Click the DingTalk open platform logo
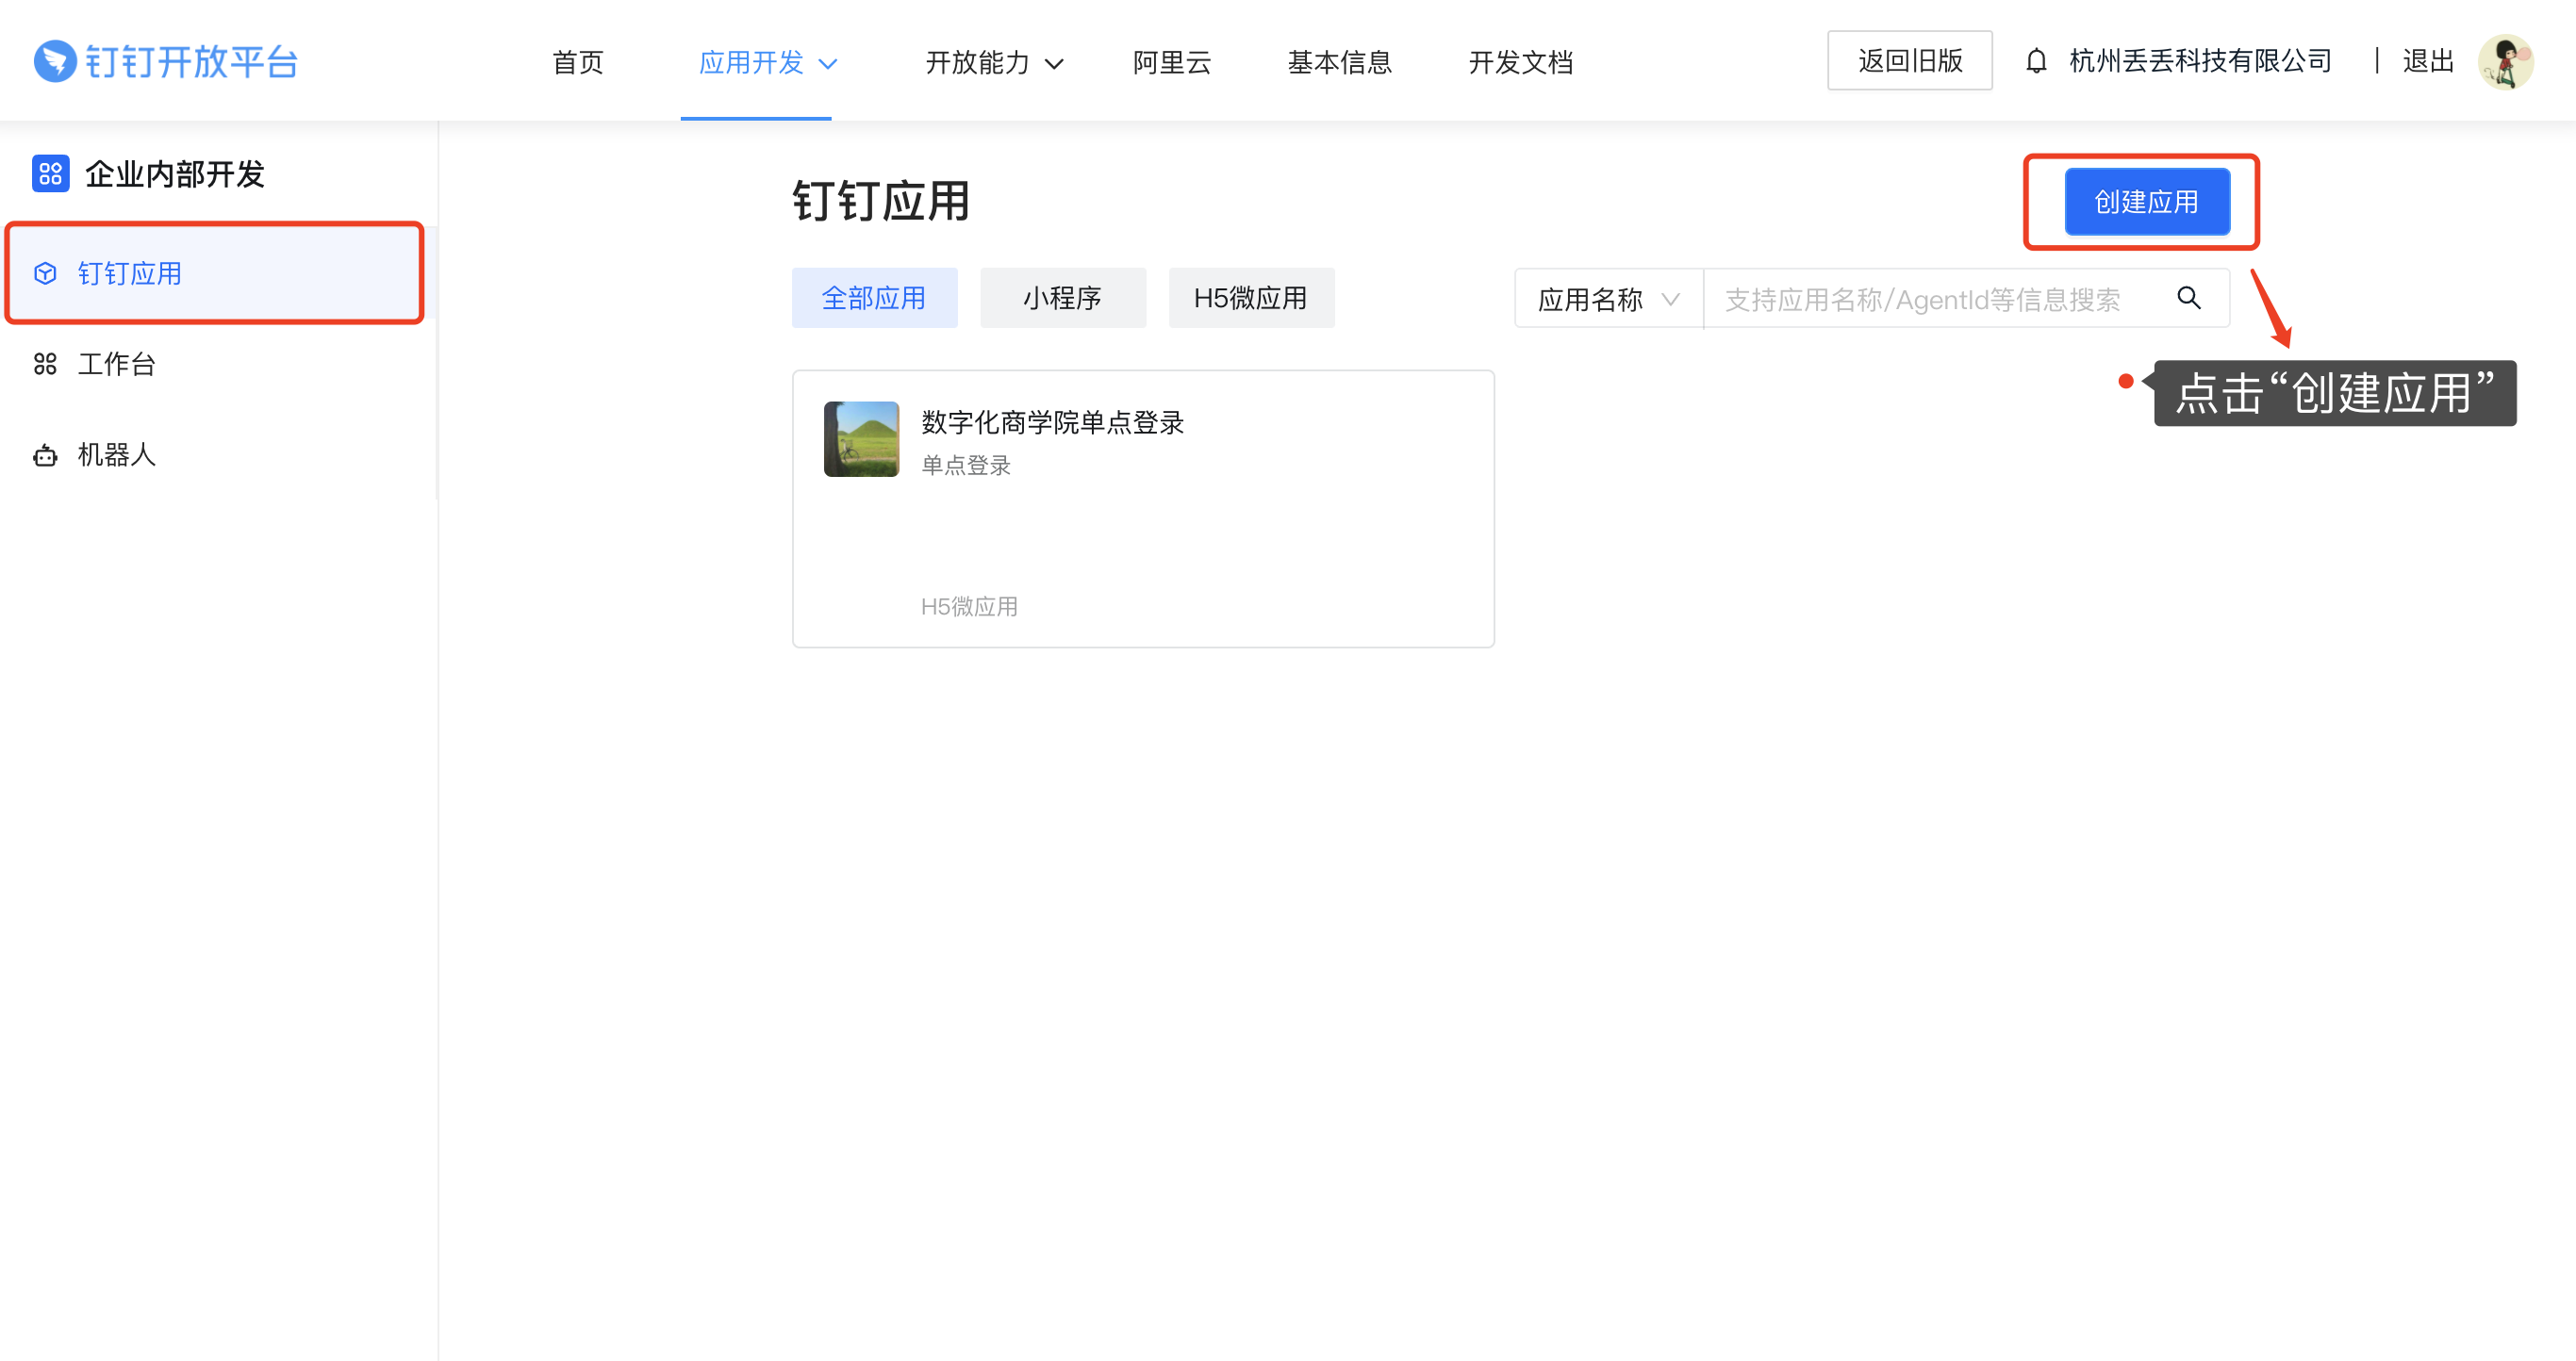 (x=166, y=62)
